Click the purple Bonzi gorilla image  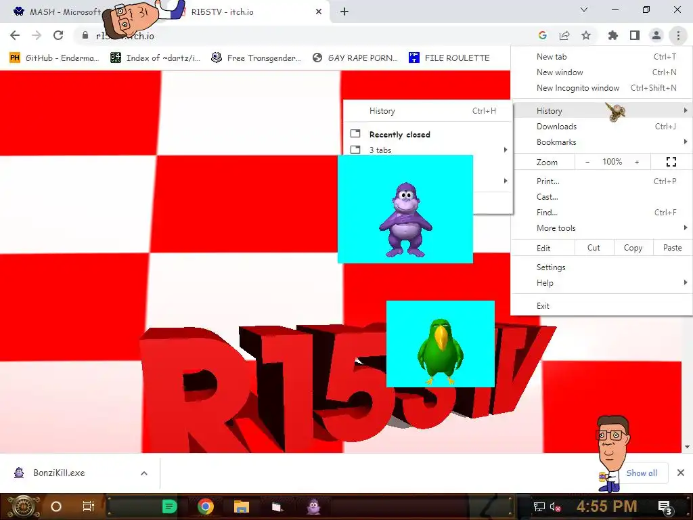405,209
